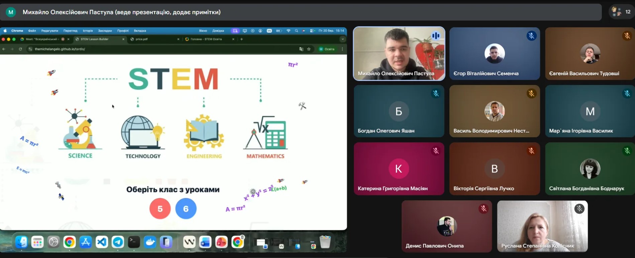635x258 pixels.
Task: Click muted mic icon on Богдан Яшан tile
Action: tap(436, 93)
